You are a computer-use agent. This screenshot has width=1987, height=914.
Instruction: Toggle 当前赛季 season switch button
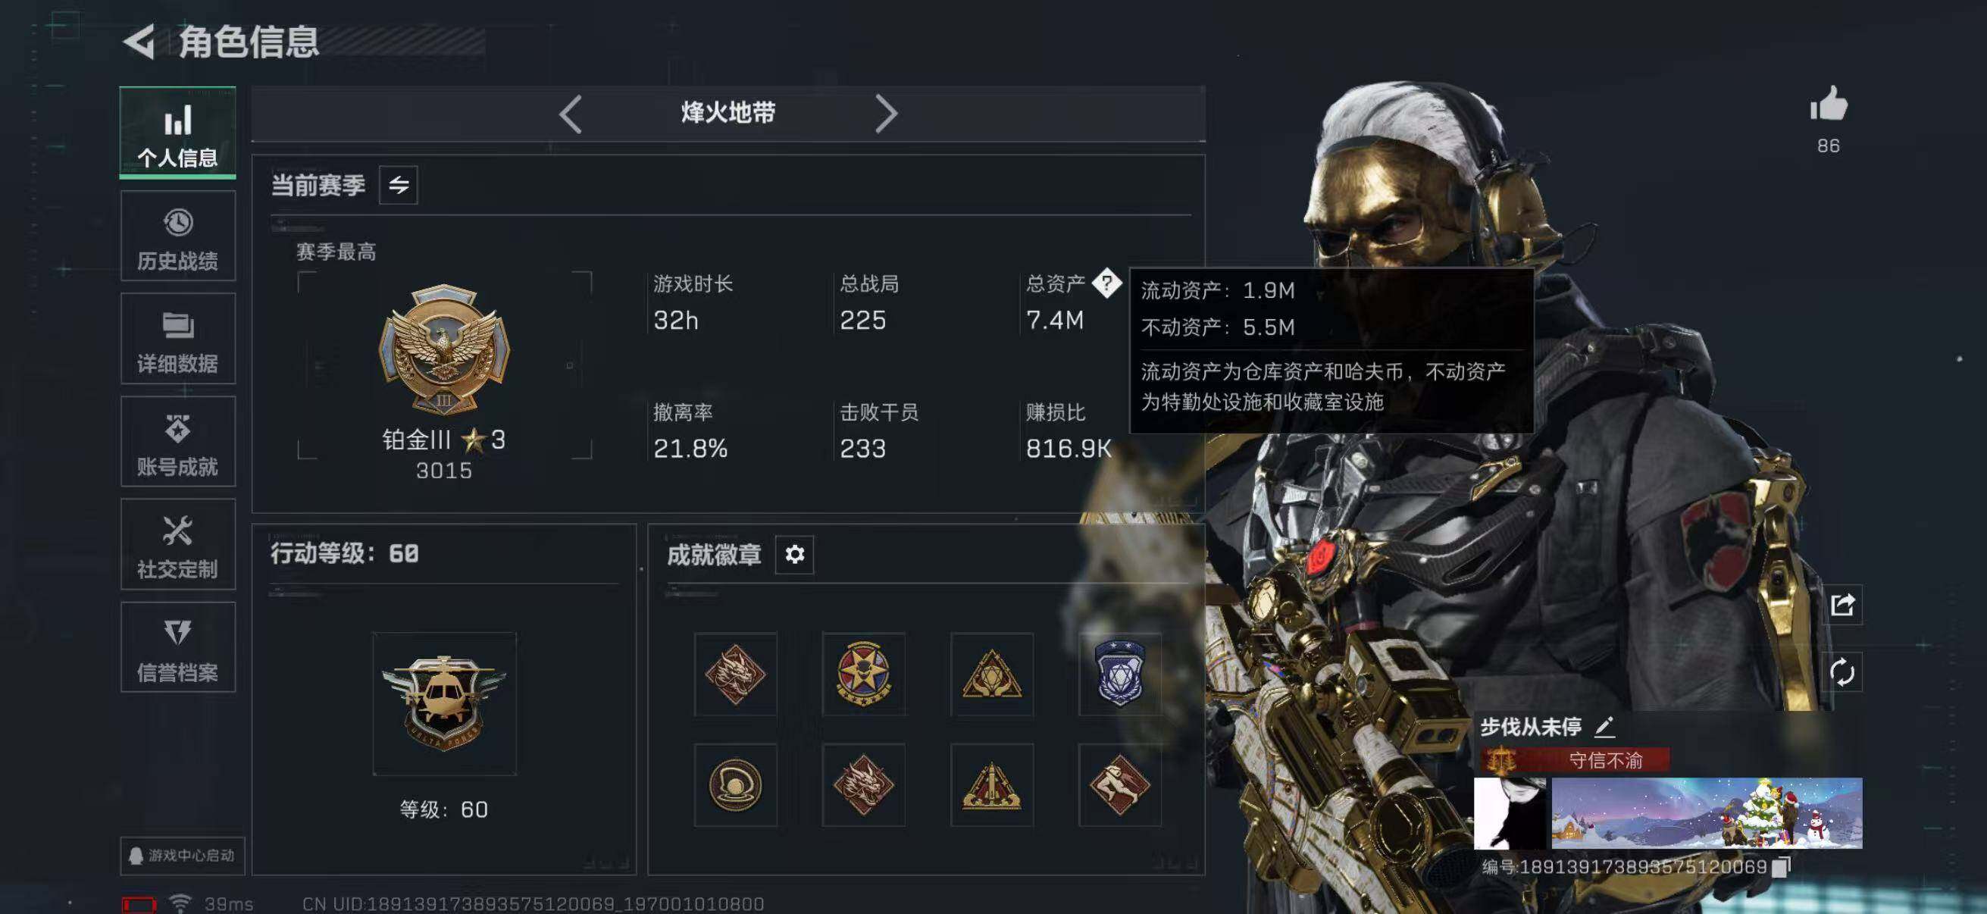[x=399, y=185]
